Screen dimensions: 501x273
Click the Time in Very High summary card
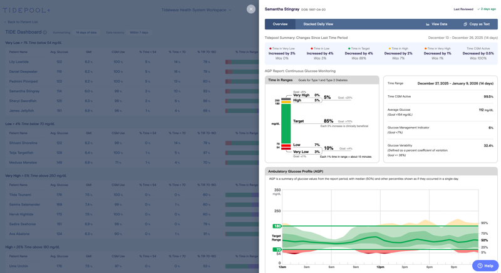pos(437,53)
